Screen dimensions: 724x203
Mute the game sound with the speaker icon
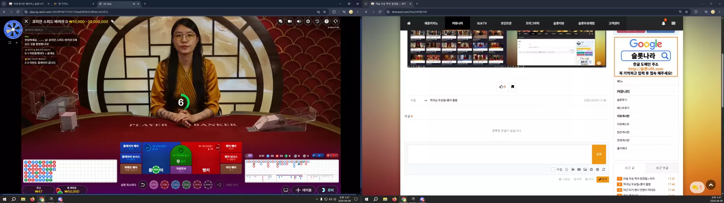click(x=299, y=21)
